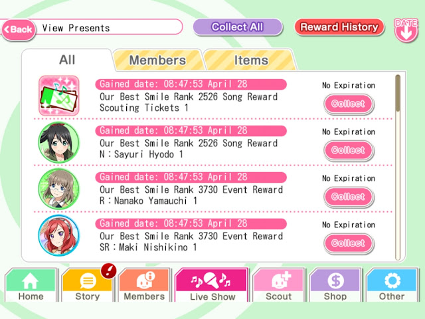Open the Live Show section
425x319 pixels.
point(212,285)
